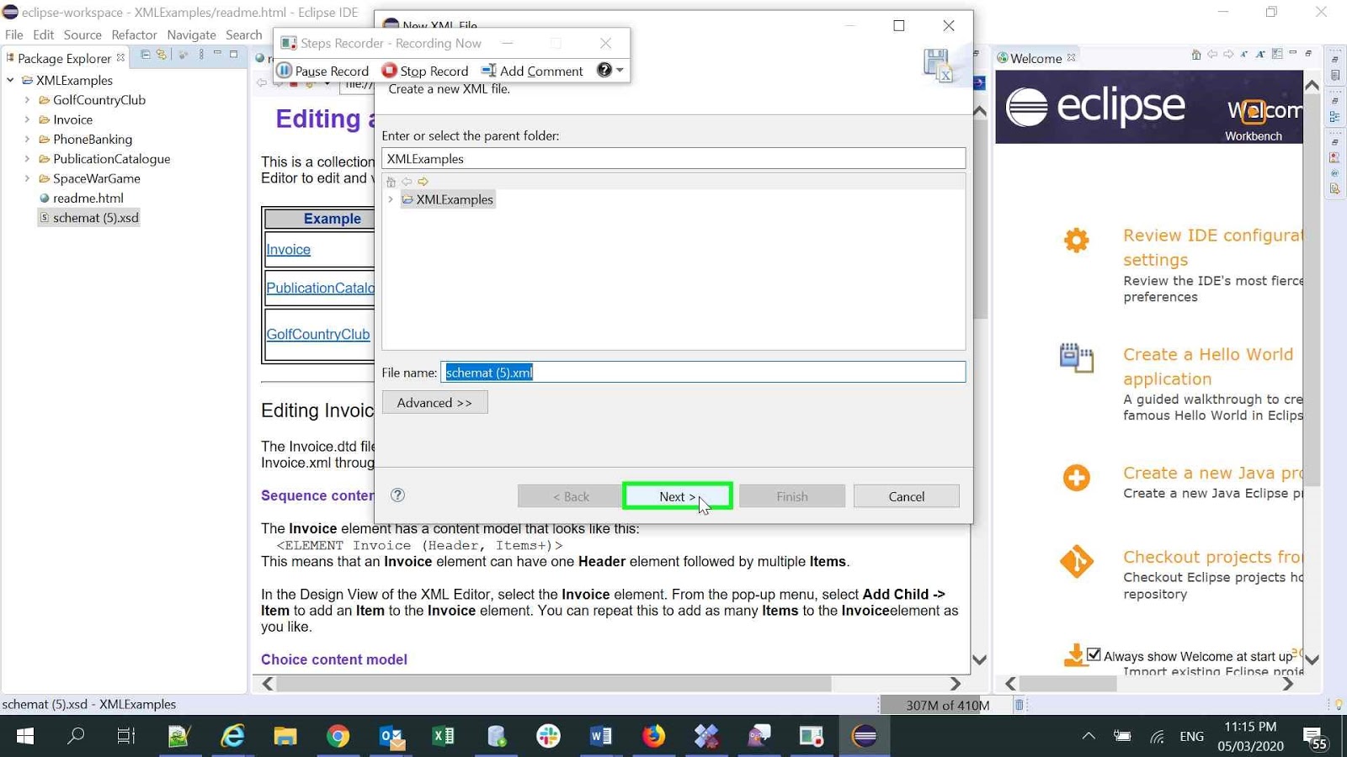This screenshot has height=757, width=1347.
Task: Open the Invoice example link
Action: 288,249
